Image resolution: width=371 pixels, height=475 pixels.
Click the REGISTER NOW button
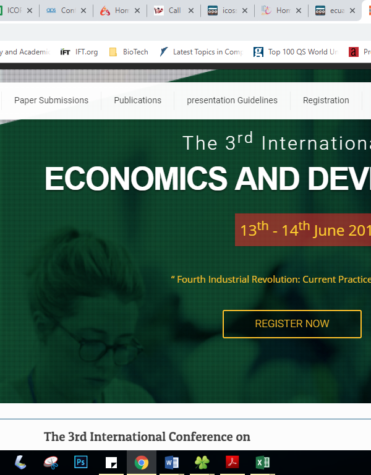click(292, 324)
